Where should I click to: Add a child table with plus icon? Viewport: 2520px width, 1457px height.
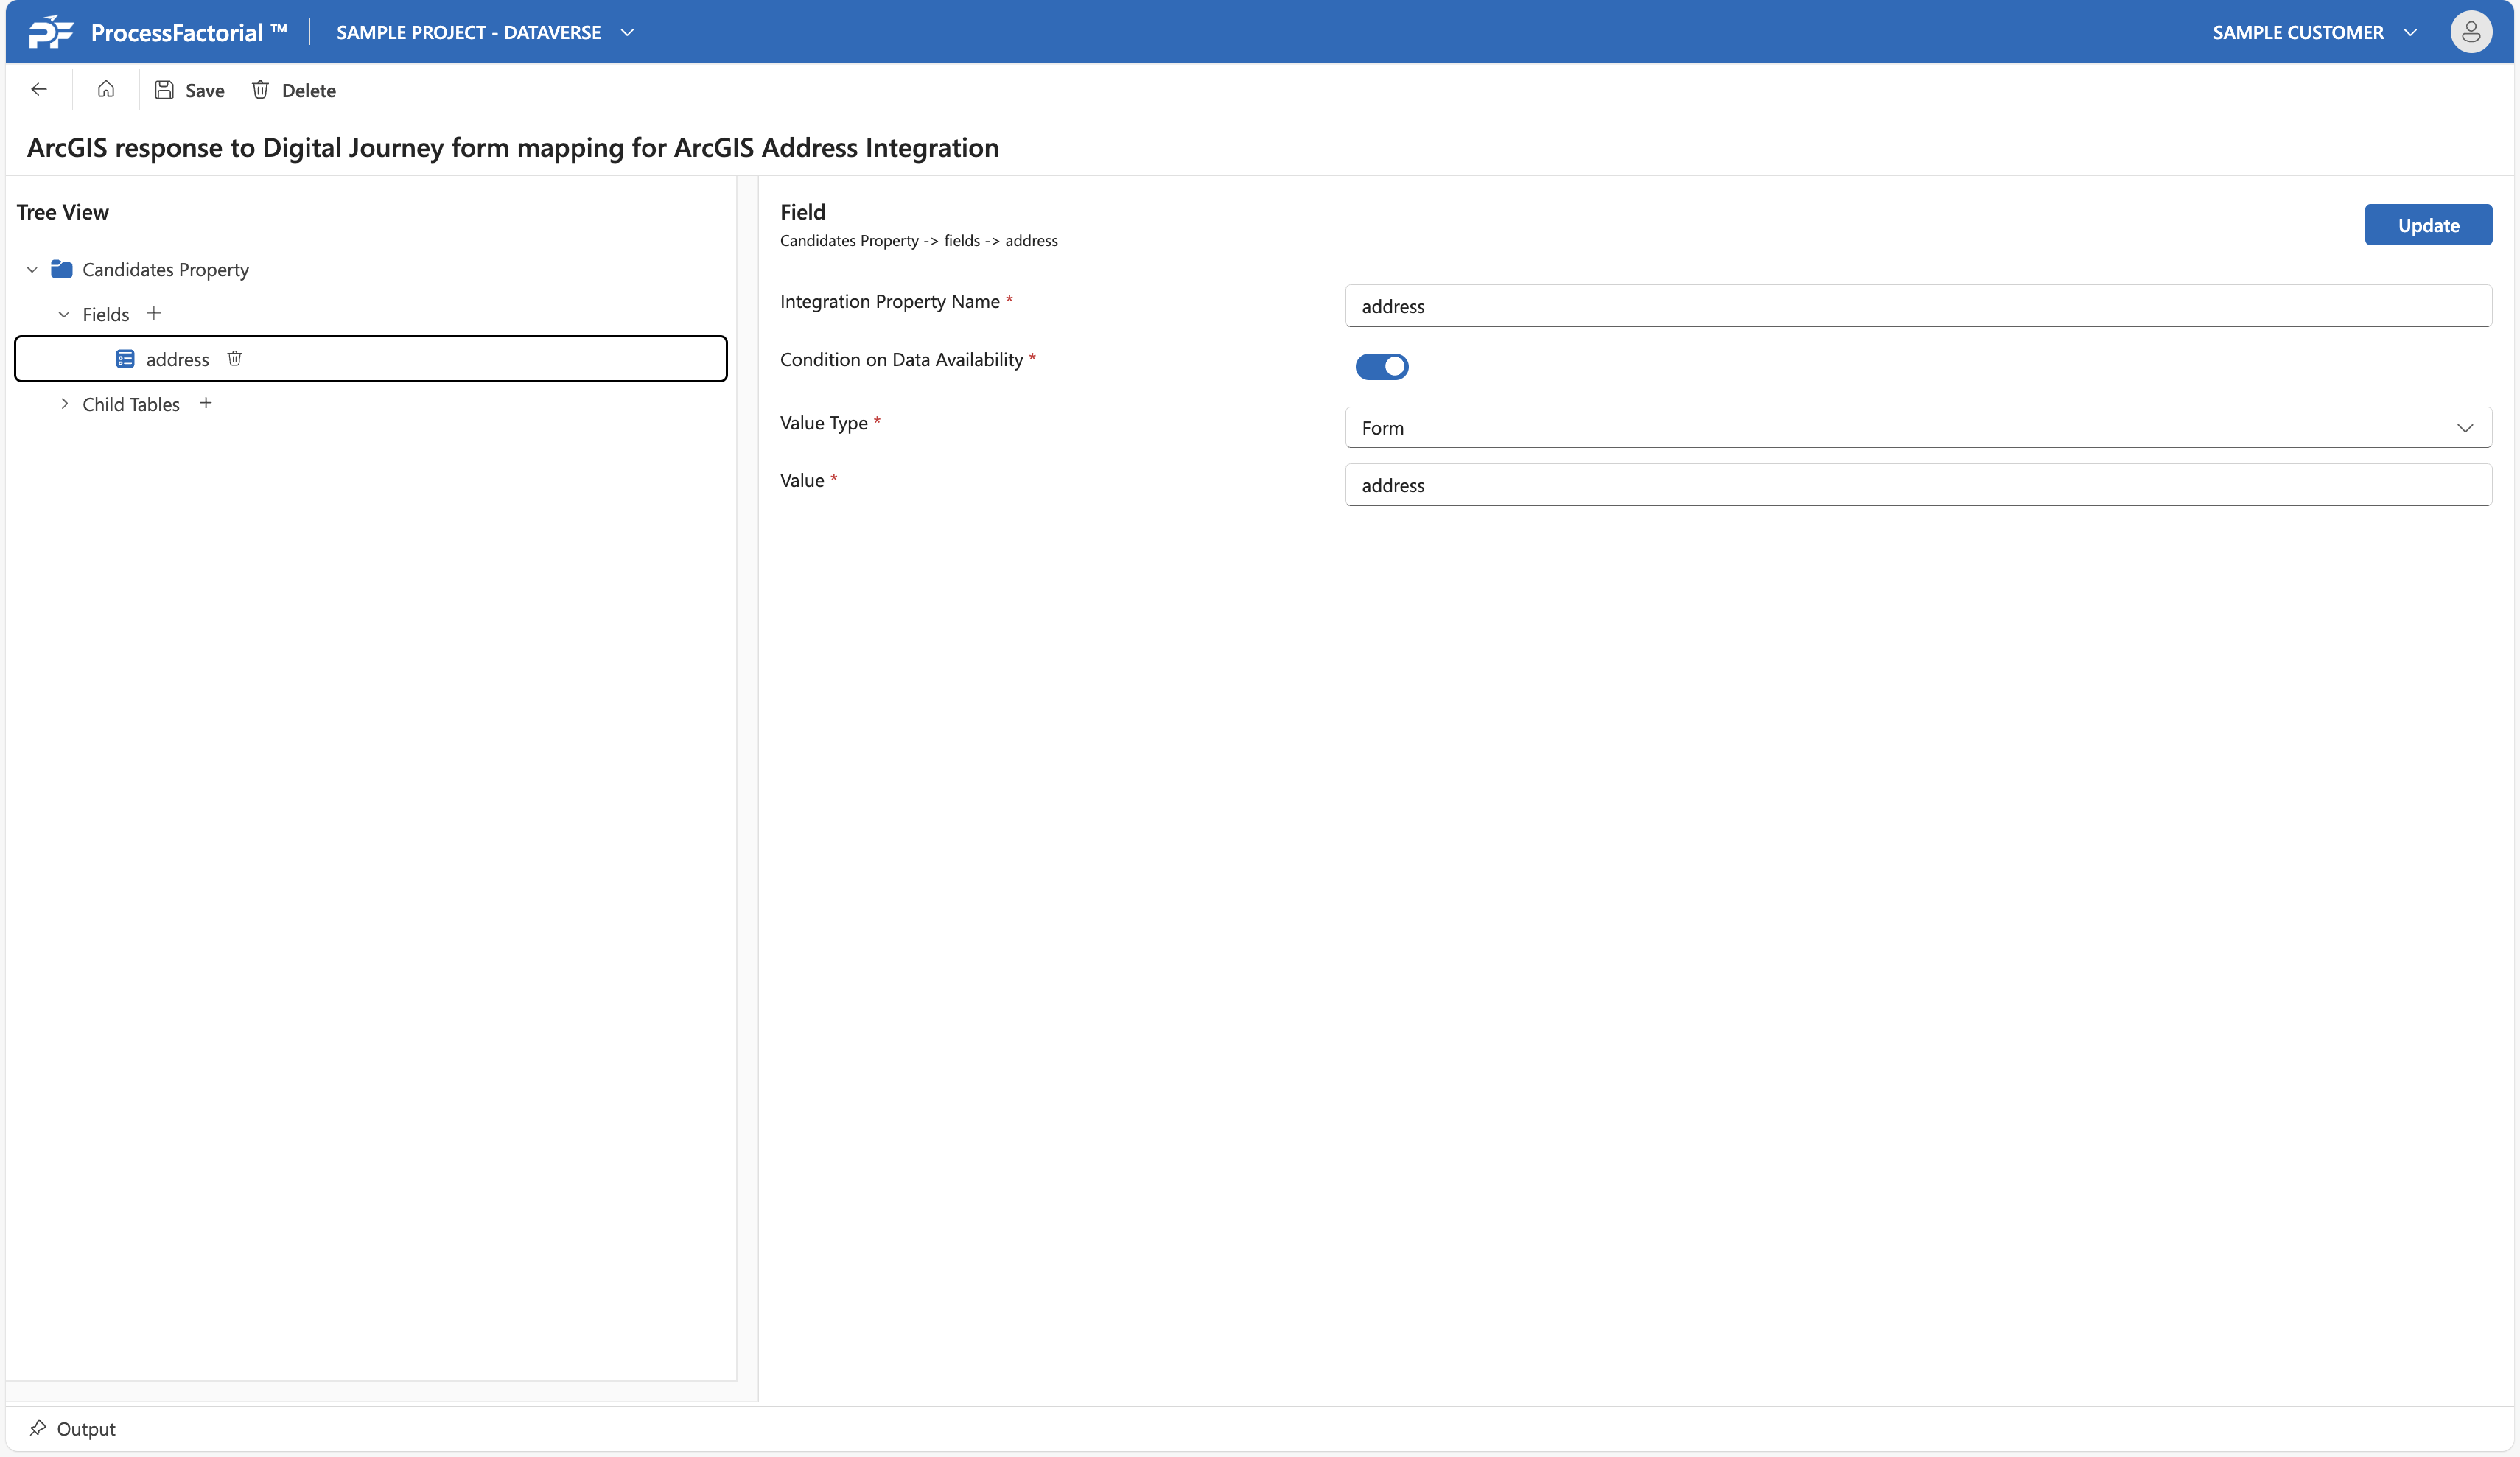(x=206, y=403)
